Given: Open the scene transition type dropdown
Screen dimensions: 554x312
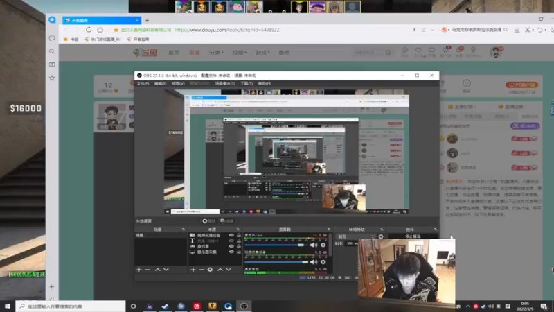Looking at the screenshot, I should (x=356, y=236).
